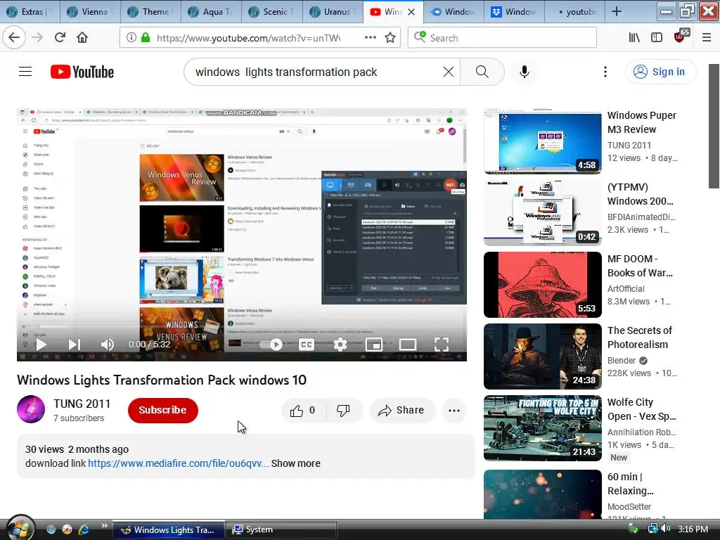Click the Share button
Image resolution: width=720 pixels, height=540 pixels.
pyautogui.click(x=401, y=411)
